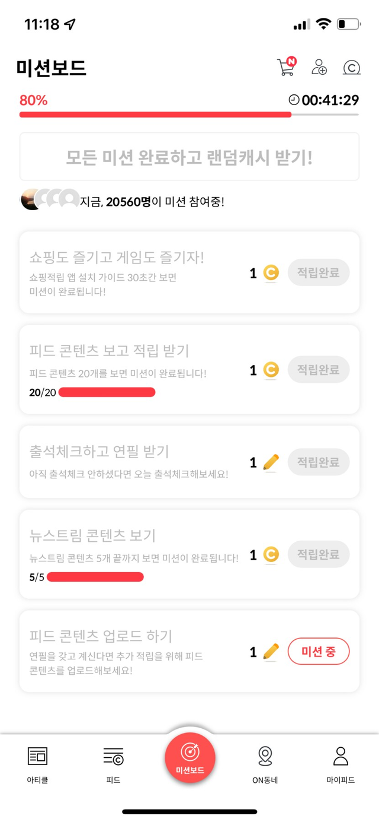
Task: Tap the participant avatars thumbnail
Action: coord(50,200)
